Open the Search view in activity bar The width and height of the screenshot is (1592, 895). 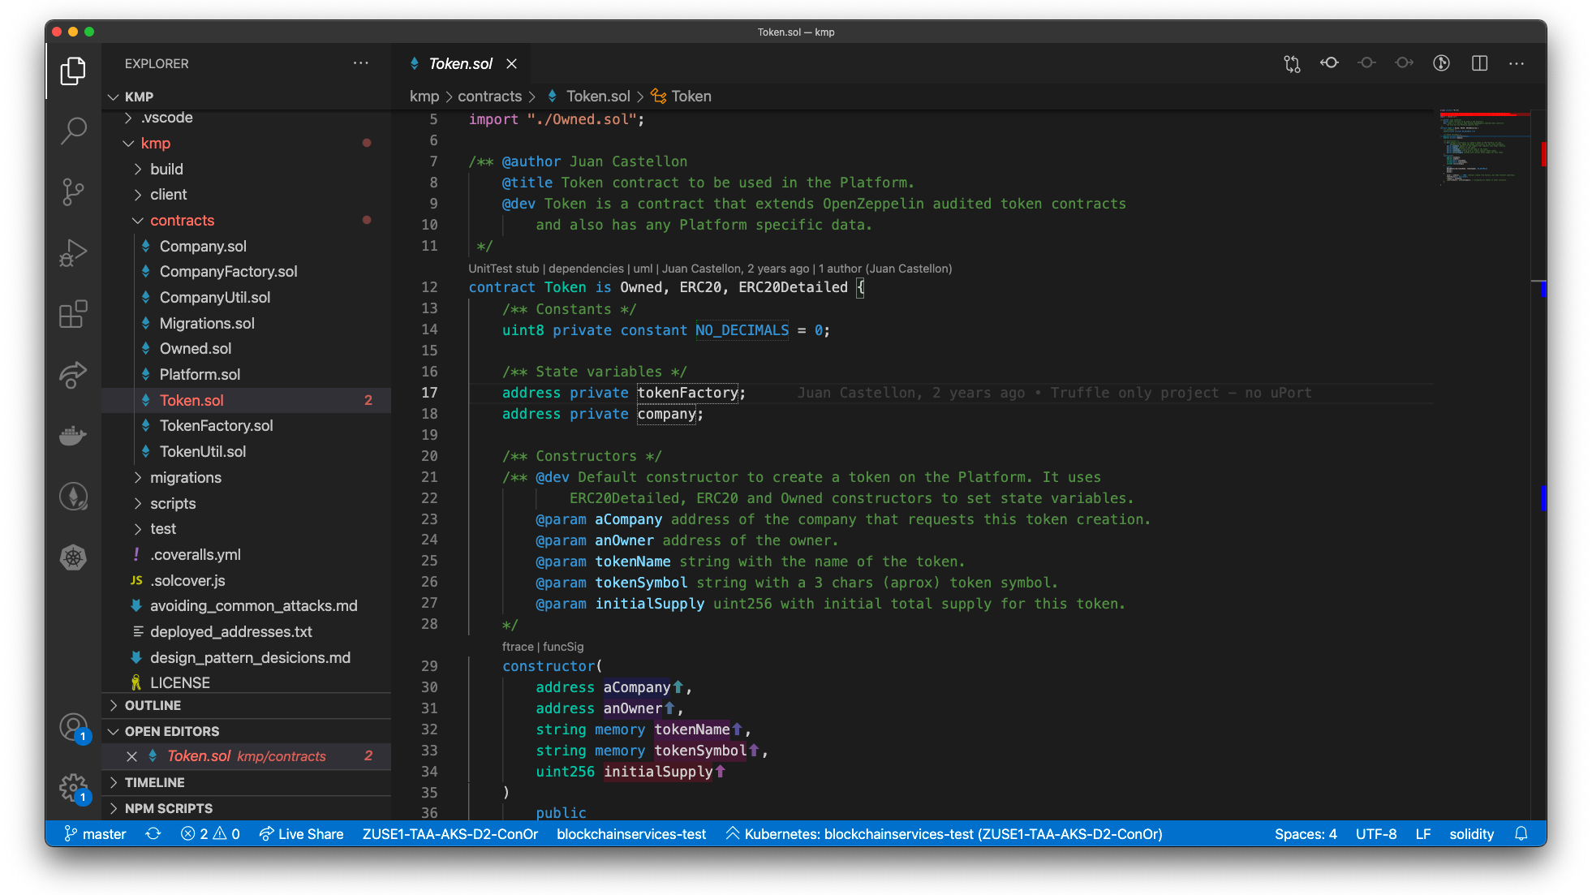pos(73,131)
